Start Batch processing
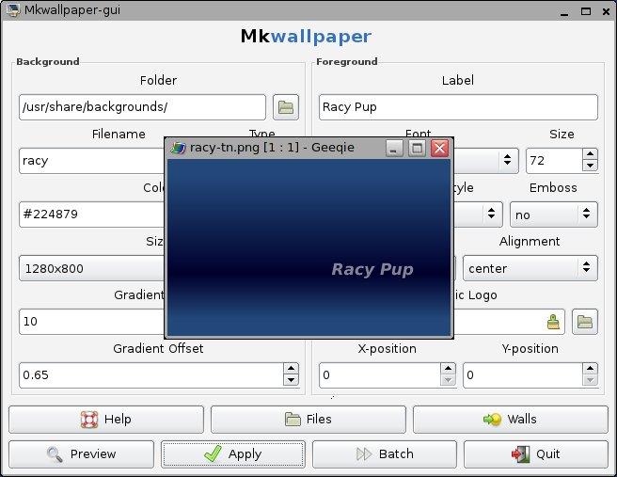The image size is (617, 477). click(385, 454)
